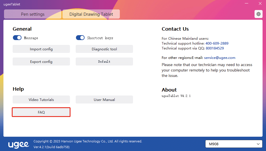
Task: Click the QQ support number 800184529
Action: point(215,48)
